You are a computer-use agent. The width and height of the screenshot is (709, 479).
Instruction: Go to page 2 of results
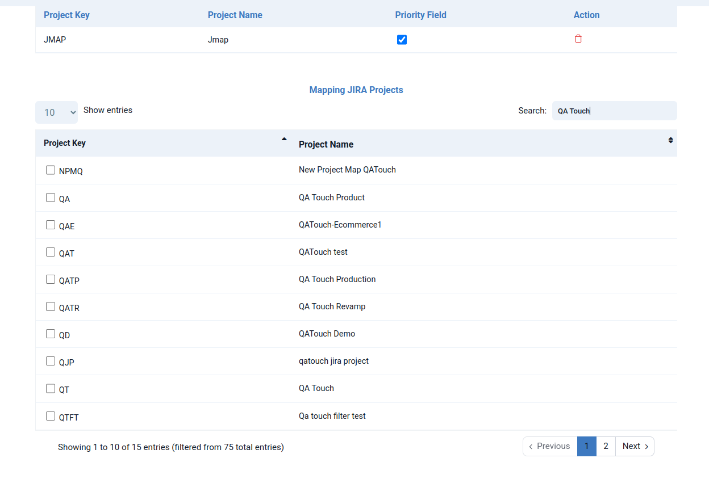(x=606, y=446)
